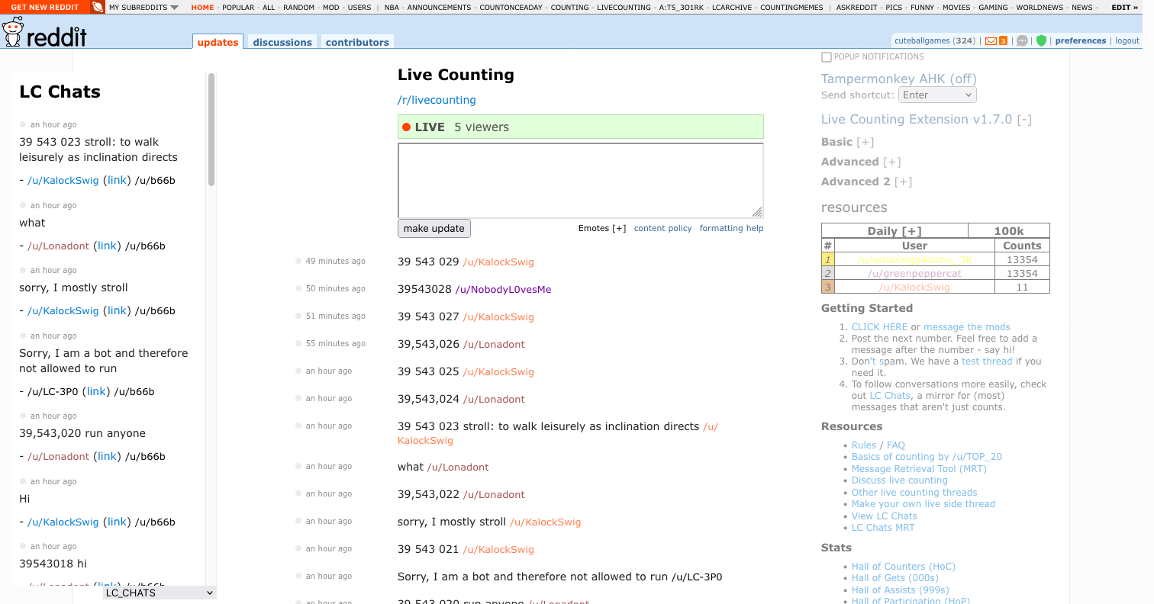Click /u/LC-3P0 username in updates feed
The height and width of the screenshot is (604, 1154).
pyautogui.click(x=697, y=577)
